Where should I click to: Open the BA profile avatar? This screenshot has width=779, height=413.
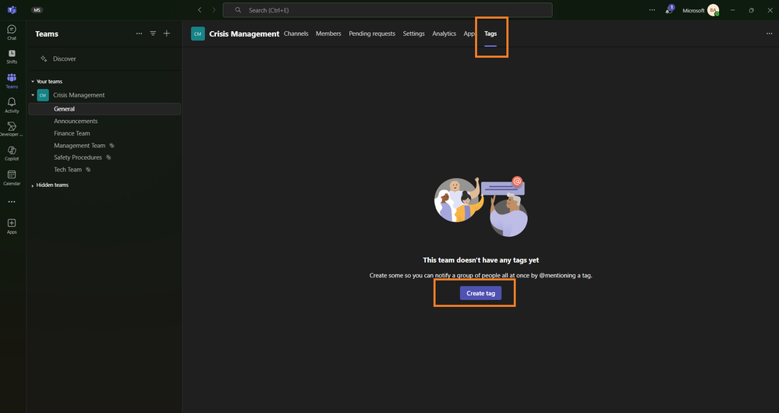click(713, 10)
